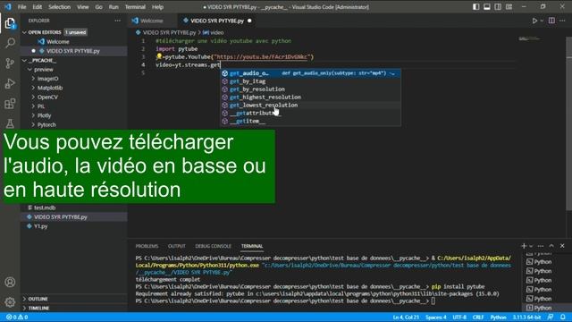This screenshot has width=572, height=322.
Task: Click the lightbulb code action icon
Action: (x=159, y=56)
